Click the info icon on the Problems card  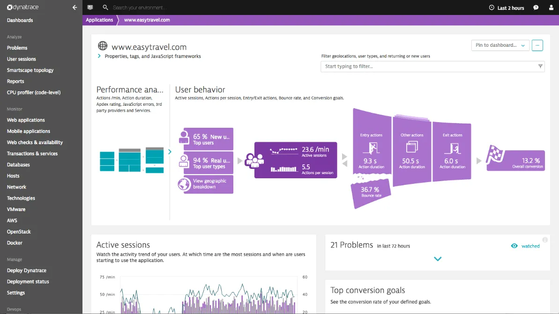[x=544, y=239]
